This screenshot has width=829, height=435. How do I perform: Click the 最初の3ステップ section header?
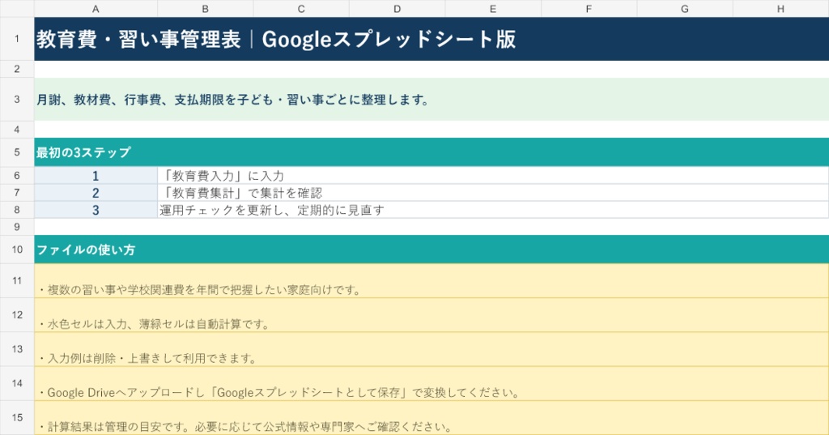pyautogui.click(x=432, y=152)
